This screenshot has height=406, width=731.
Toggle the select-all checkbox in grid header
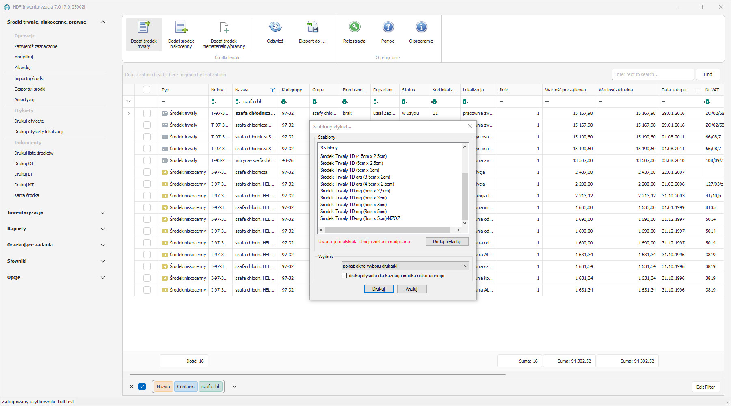(147, 90)
